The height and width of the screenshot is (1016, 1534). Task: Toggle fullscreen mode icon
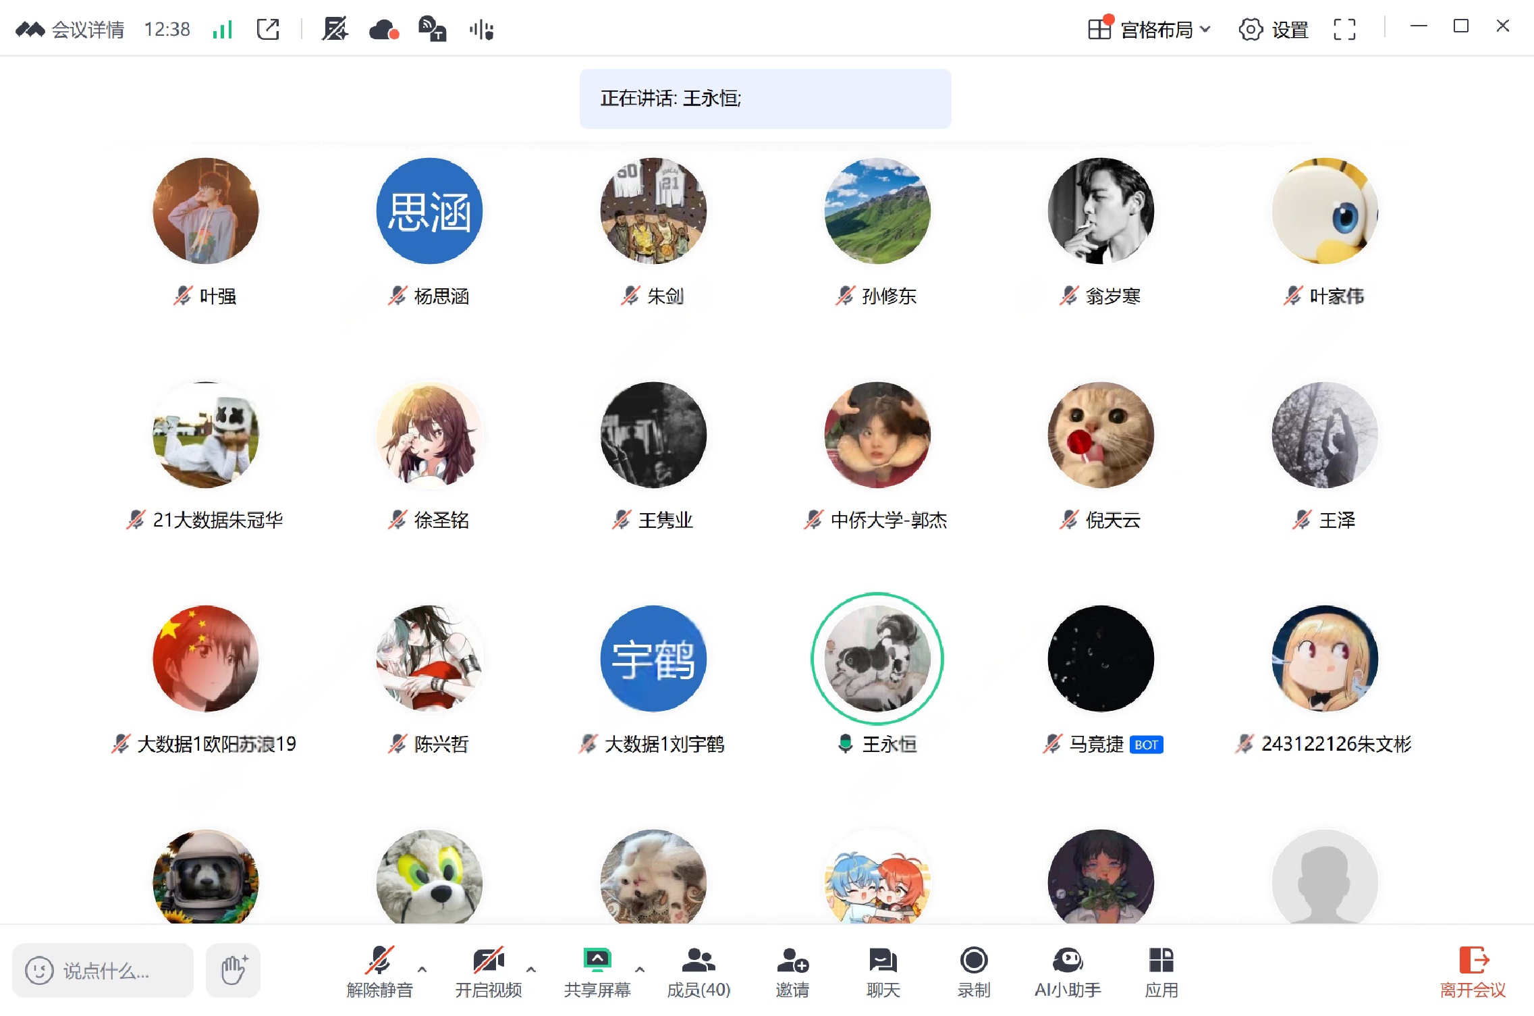click(x=1344, y=30)
